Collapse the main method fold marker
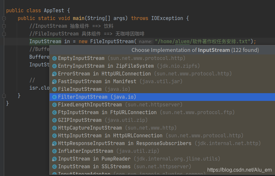Image resolution: width=275 pixels, height=176 pixels. [x=4, y=18]
